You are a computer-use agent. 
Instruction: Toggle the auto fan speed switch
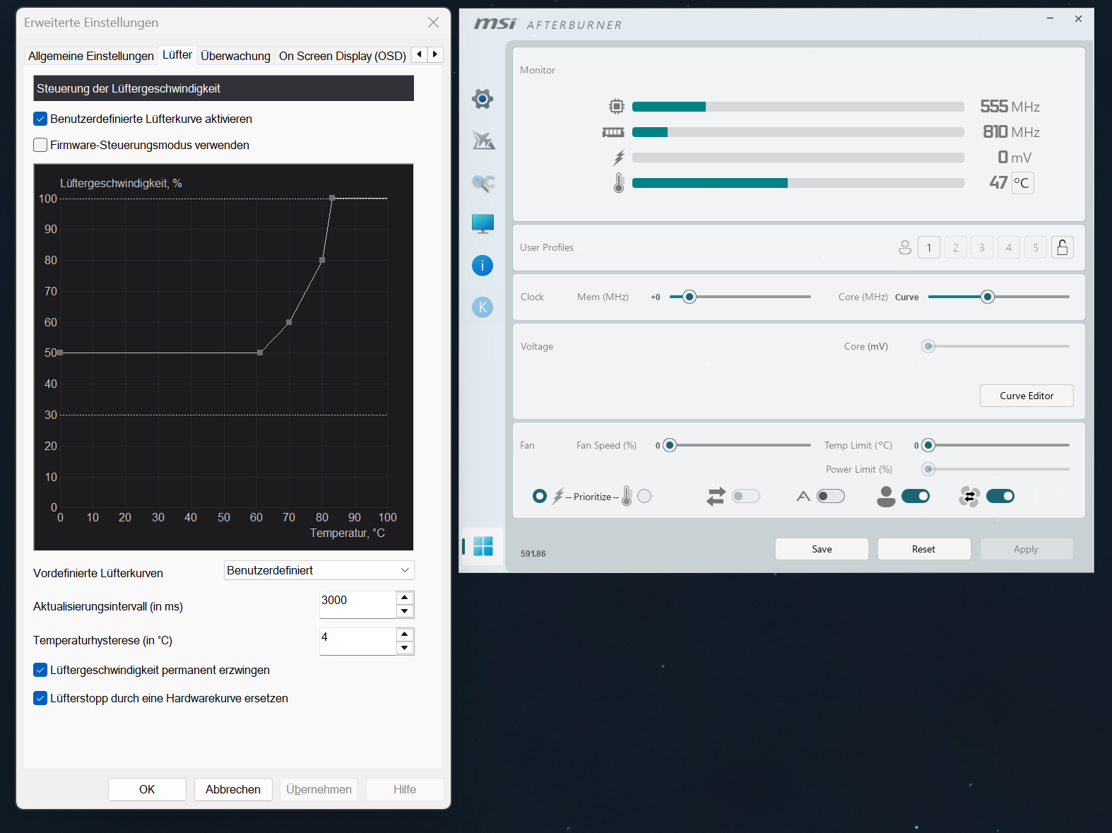(x=831, y=496)
